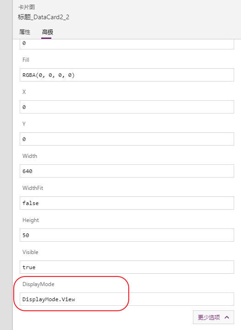Edit the Fill RGBA(0, 0, 0, 0) field

pos(127,75)
